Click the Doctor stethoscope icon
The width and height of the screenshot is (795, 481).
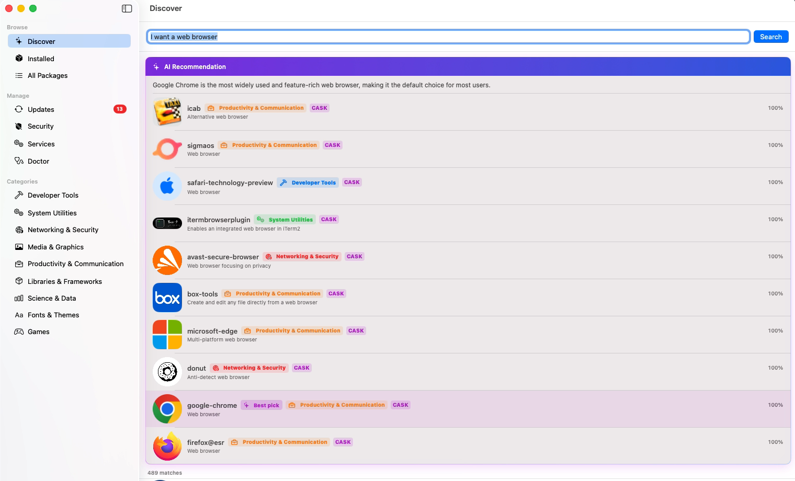pos(19,161)
